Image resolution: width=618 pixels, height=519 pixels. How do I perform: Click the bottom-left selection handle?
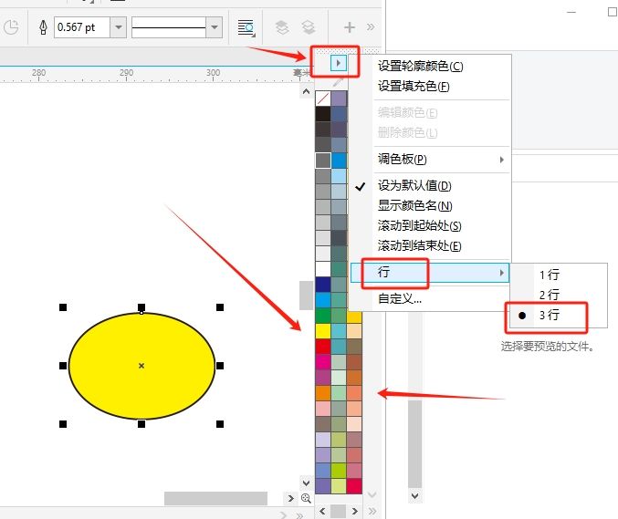(63, 424)
